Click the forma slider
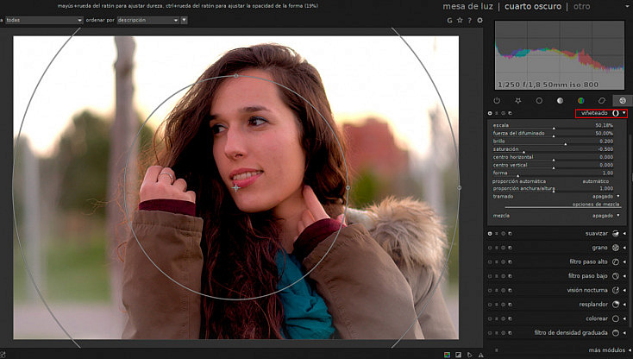Viewport: 633px width, 359px height. pyautogui.click(x=553, y=173)
